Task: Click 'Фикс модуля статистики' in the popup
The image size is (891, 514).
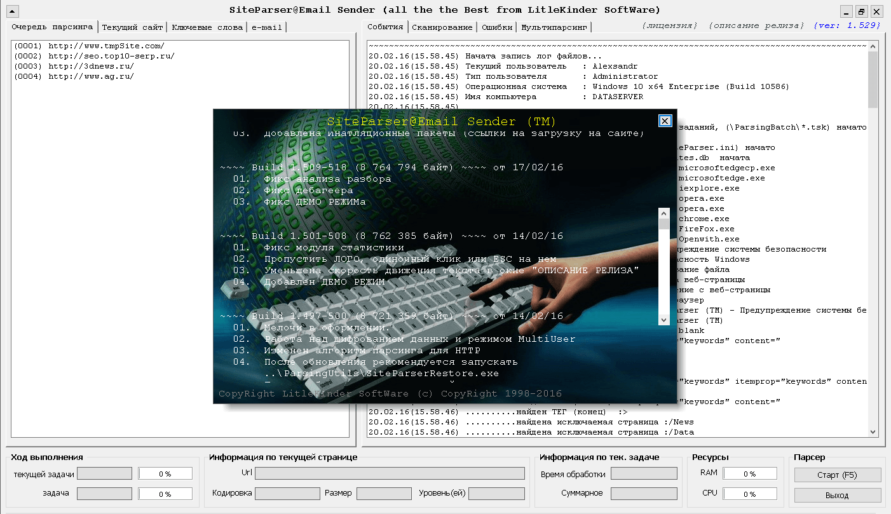Action: (334, 247)
